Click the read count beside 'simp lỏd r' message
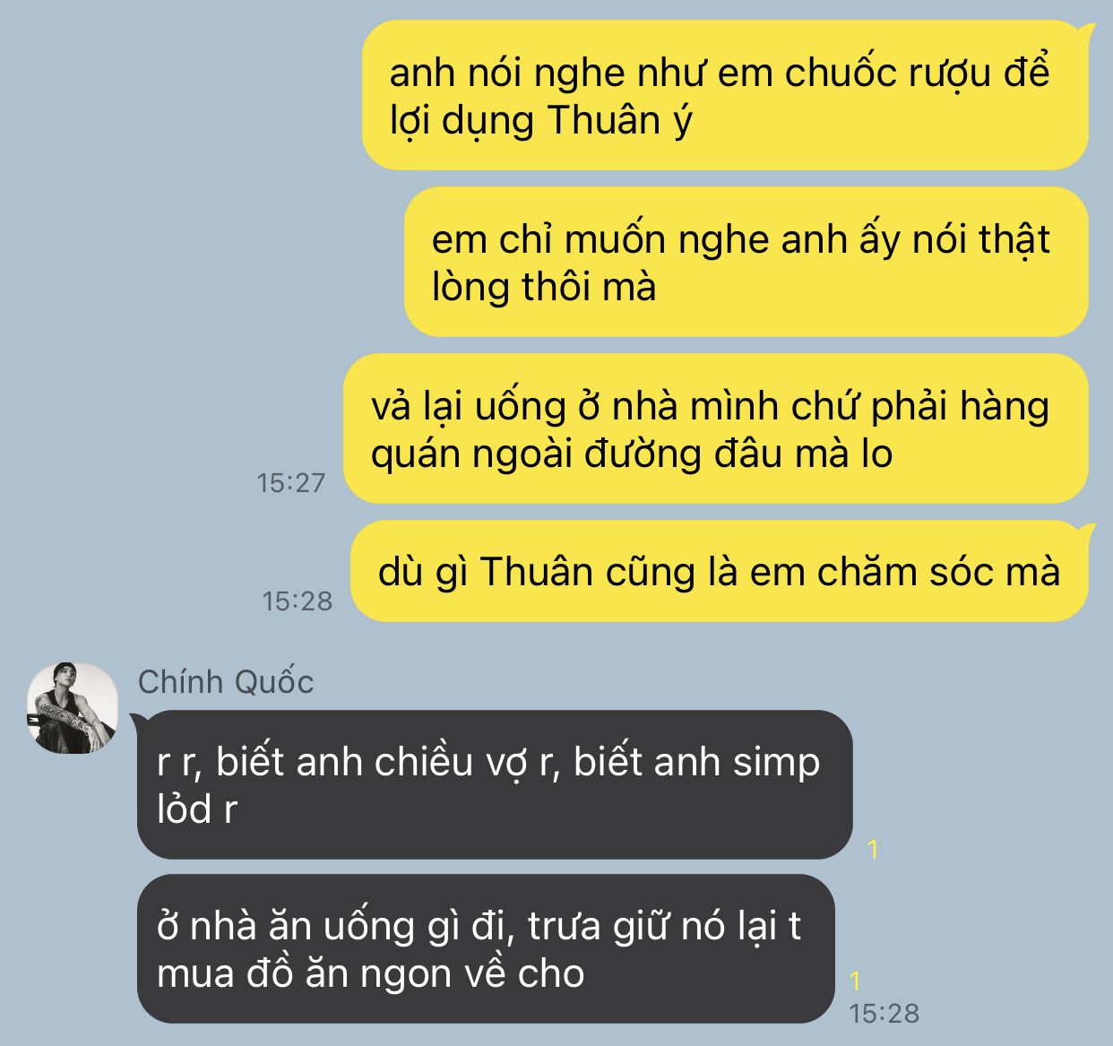1113x1046 pixels. click(x=874, y=849)
